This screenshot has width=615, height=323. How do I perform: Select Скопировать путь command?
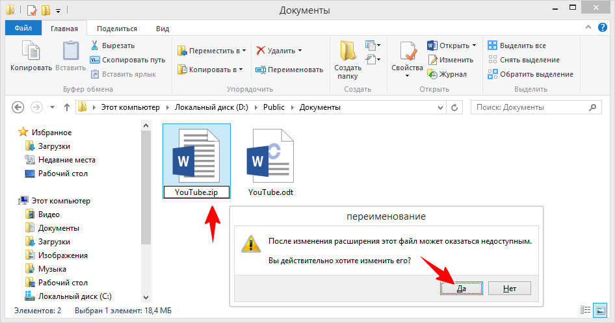[127, 60]
